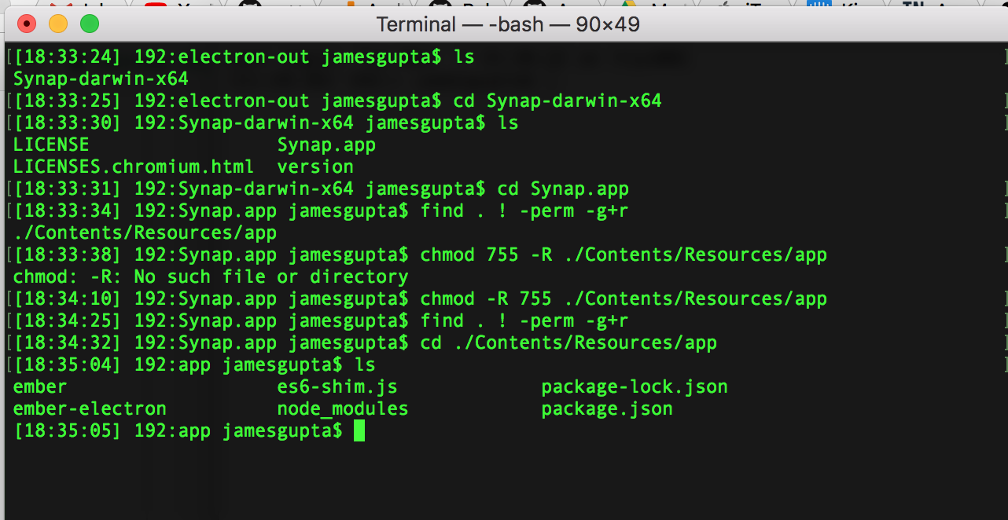This screenshot has height=520, width=1008.
Task: Maximize Terminal using the green button
Action: [x=90, y=24]
